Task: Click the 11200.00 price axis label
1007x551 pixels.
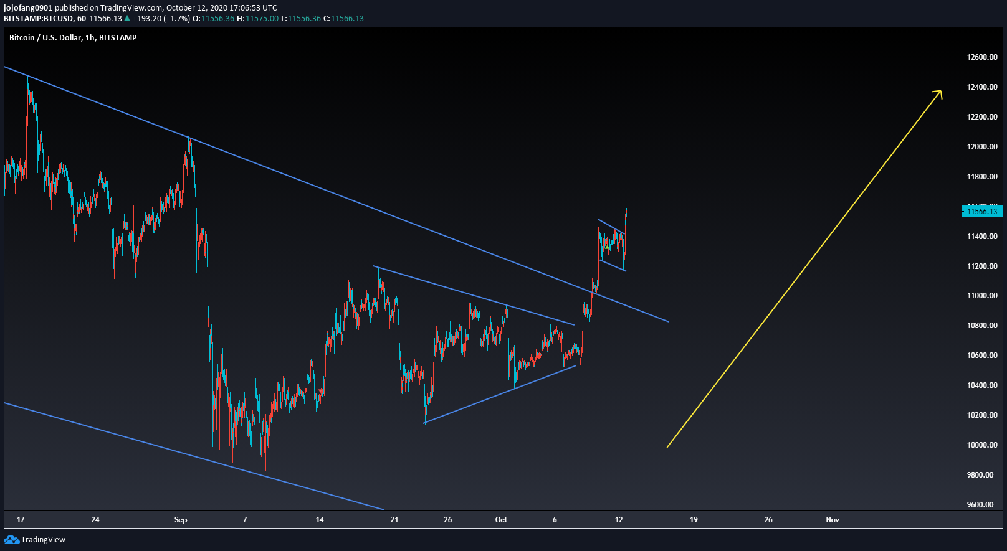Action: pos(982,266)
